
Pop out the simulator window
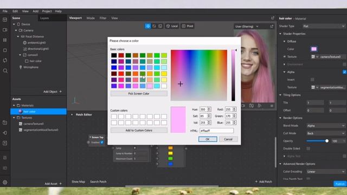tap(272, 27)
